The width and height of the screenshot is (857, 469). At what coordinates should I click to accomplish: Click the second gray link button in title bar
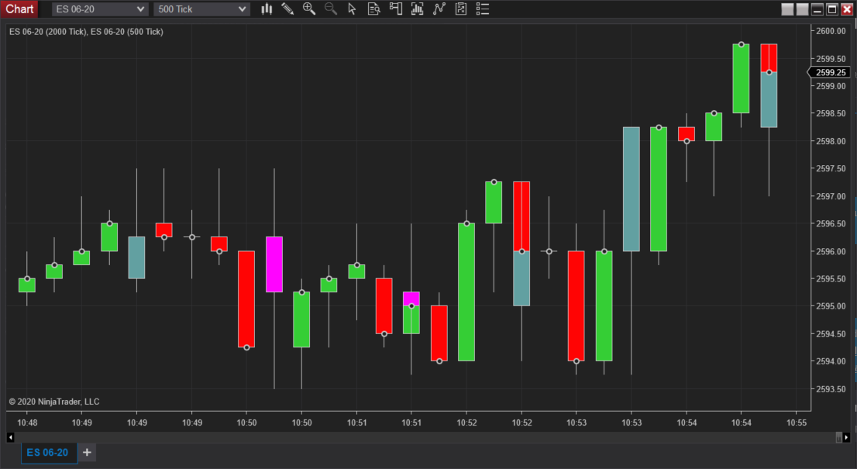coord(802,9)
